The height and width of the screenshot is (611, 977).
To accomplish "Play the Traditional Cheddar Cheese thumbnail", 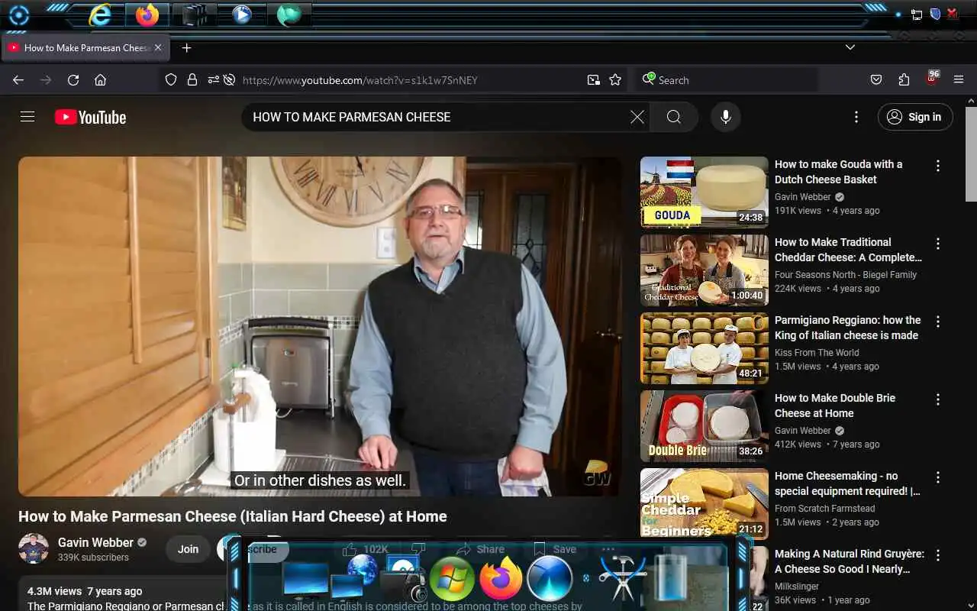I will [705, 270].
